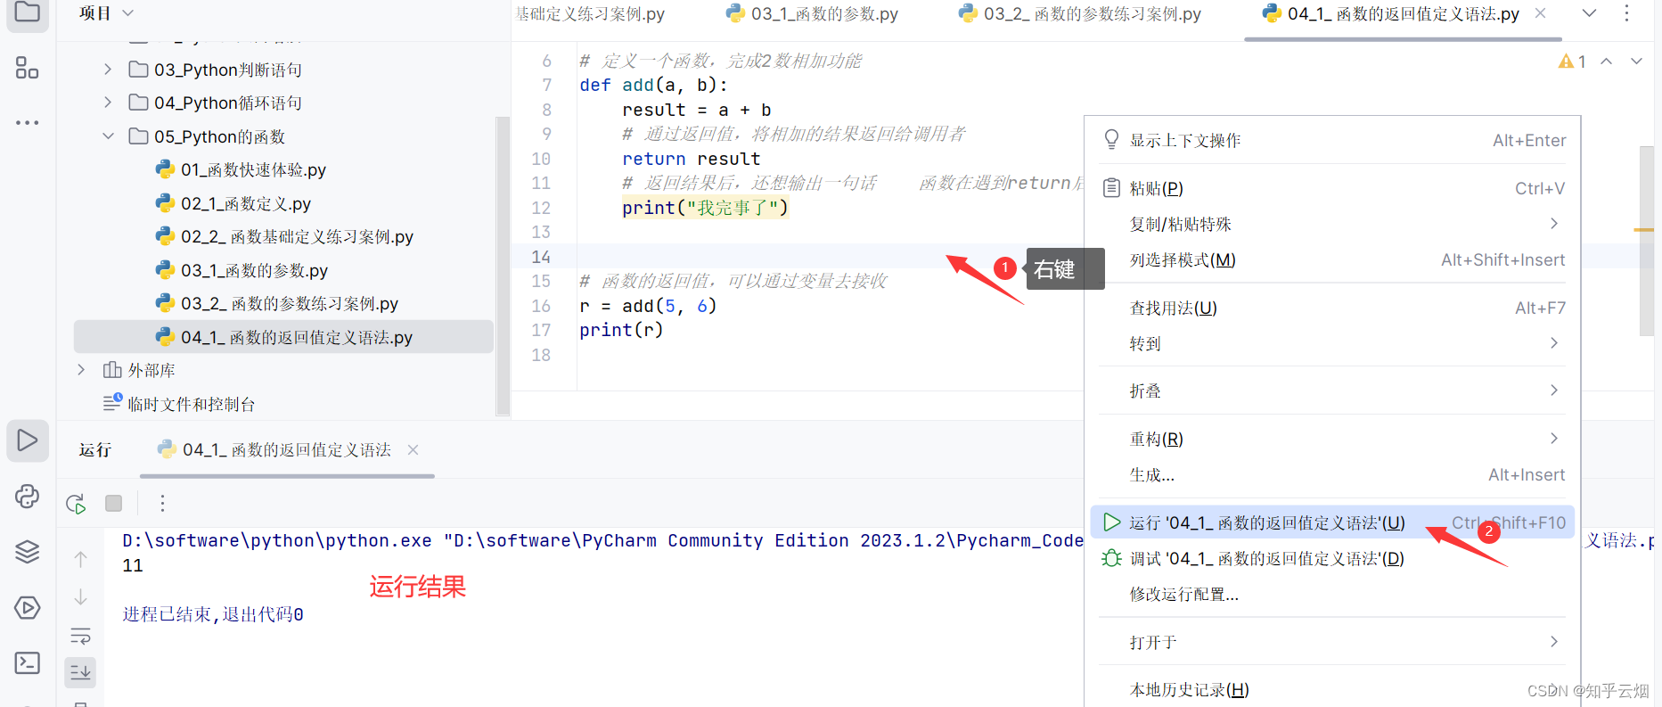Image resolution: width=1662 pixels, height=707 pixels.
Task: Click the Stop process square button
Action: click(113, 503)
